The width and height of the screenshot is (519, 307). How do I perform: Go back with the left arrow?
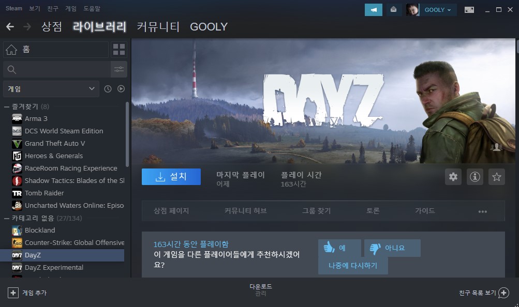pos(10,27)
